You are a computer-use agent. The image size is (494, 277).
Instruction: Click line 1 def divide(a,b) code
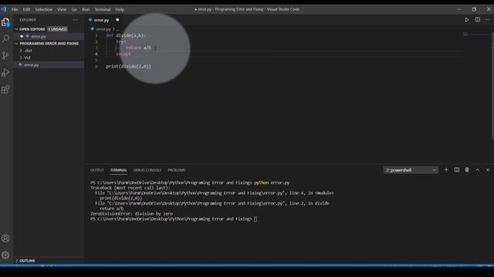[126, 35]
